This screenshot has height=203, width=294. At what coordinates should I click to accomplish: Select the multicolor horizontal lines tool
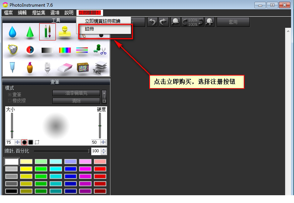(82, 50)
